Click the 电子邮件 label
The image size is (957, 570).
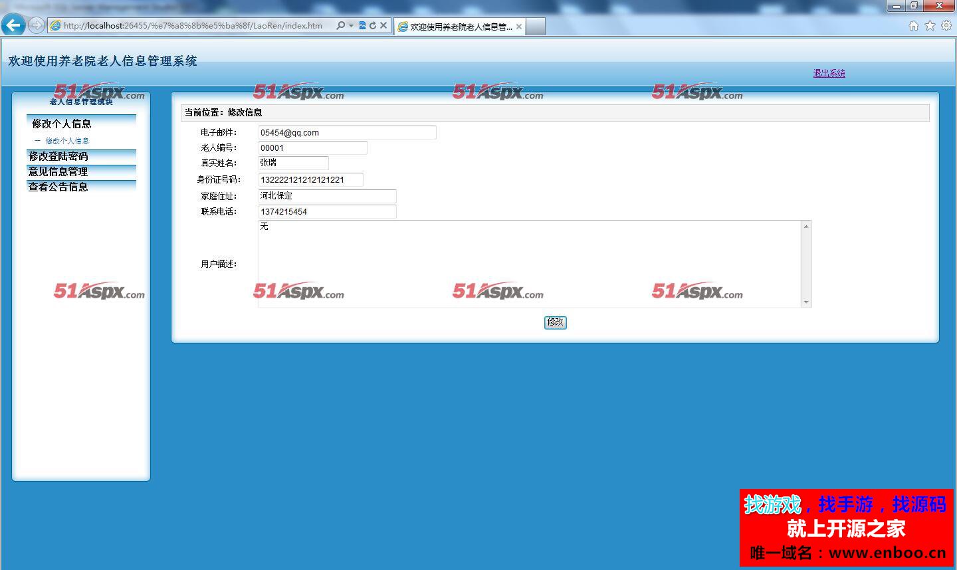coord(219,132)
